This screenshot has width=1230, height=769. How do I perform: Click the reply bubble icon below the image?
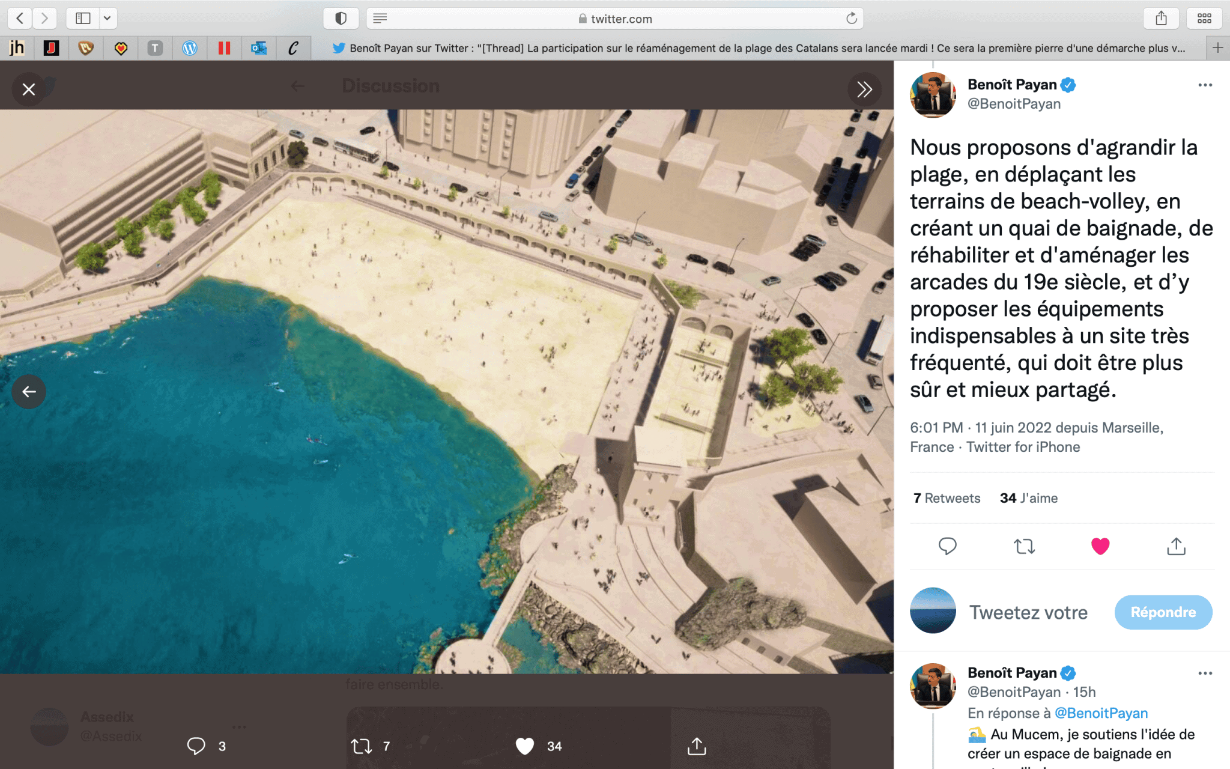[196, 746]
